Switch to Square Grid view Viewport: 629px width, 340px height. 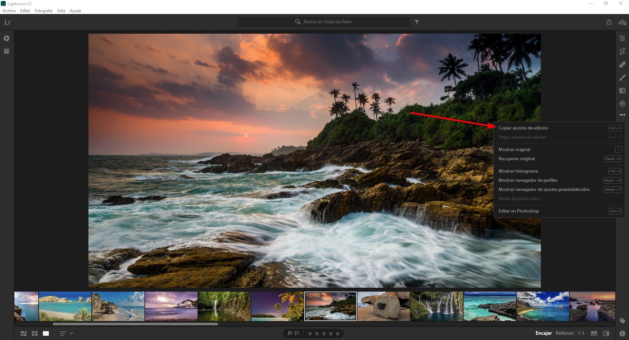35,333
